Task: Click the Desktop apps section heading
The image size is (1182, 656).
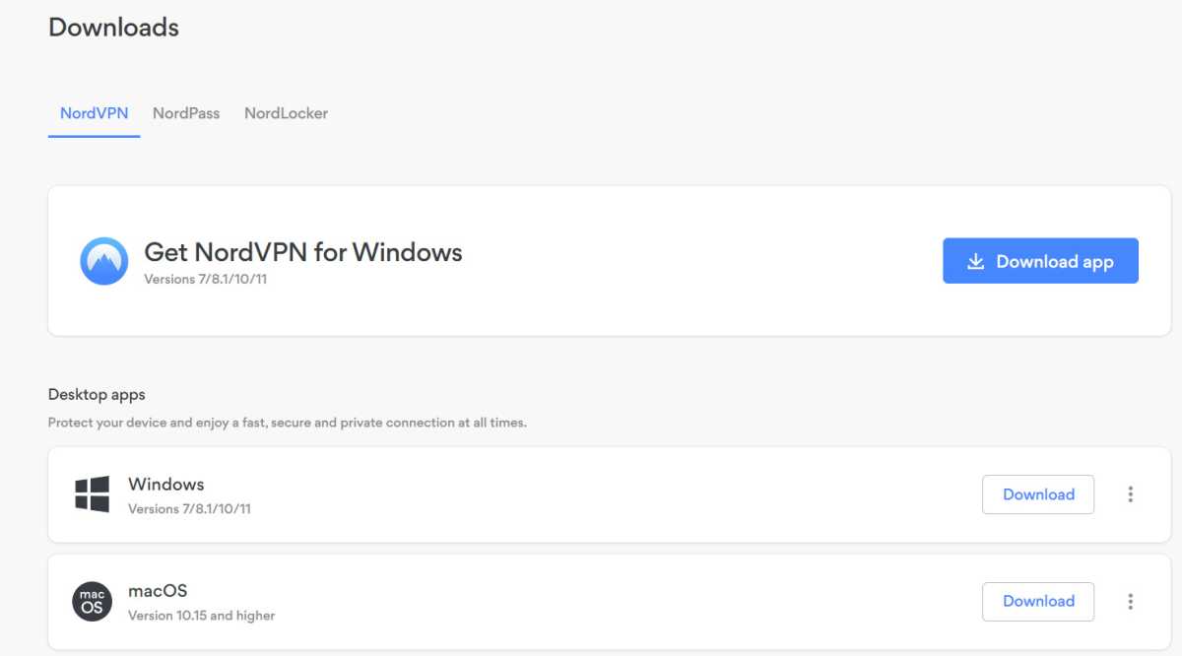Action: coord(97,394)
